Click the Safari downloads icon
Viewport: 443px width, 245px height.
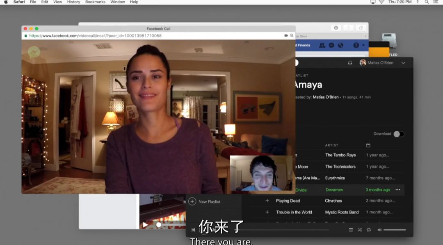(x=336, y=28)
